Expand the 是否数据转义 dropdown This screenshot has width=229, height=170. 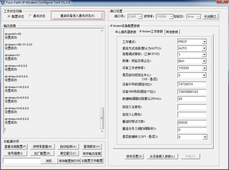pyautogui.click(x=205, y=137)
